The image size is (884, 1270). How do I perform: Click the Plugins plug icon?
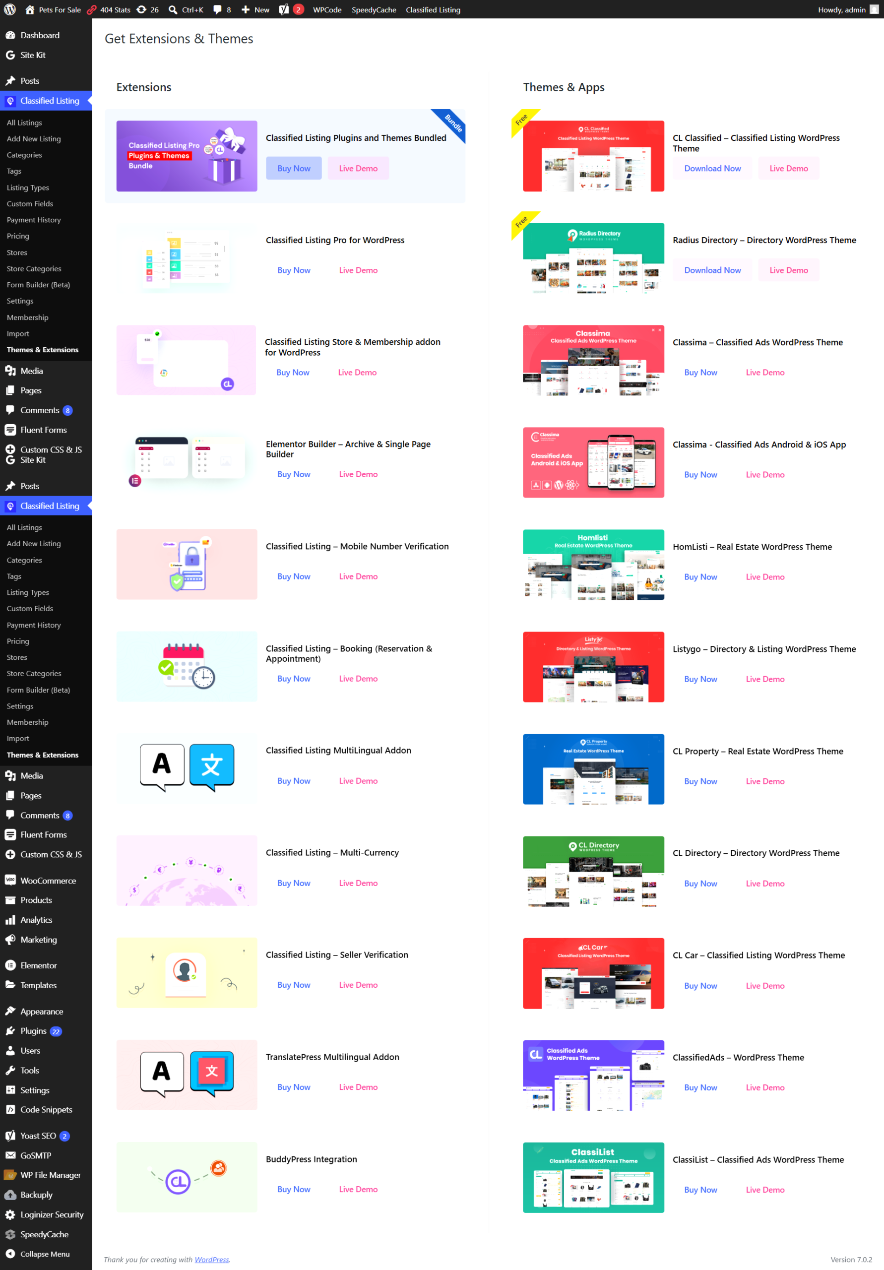(x=10, y=1030)
